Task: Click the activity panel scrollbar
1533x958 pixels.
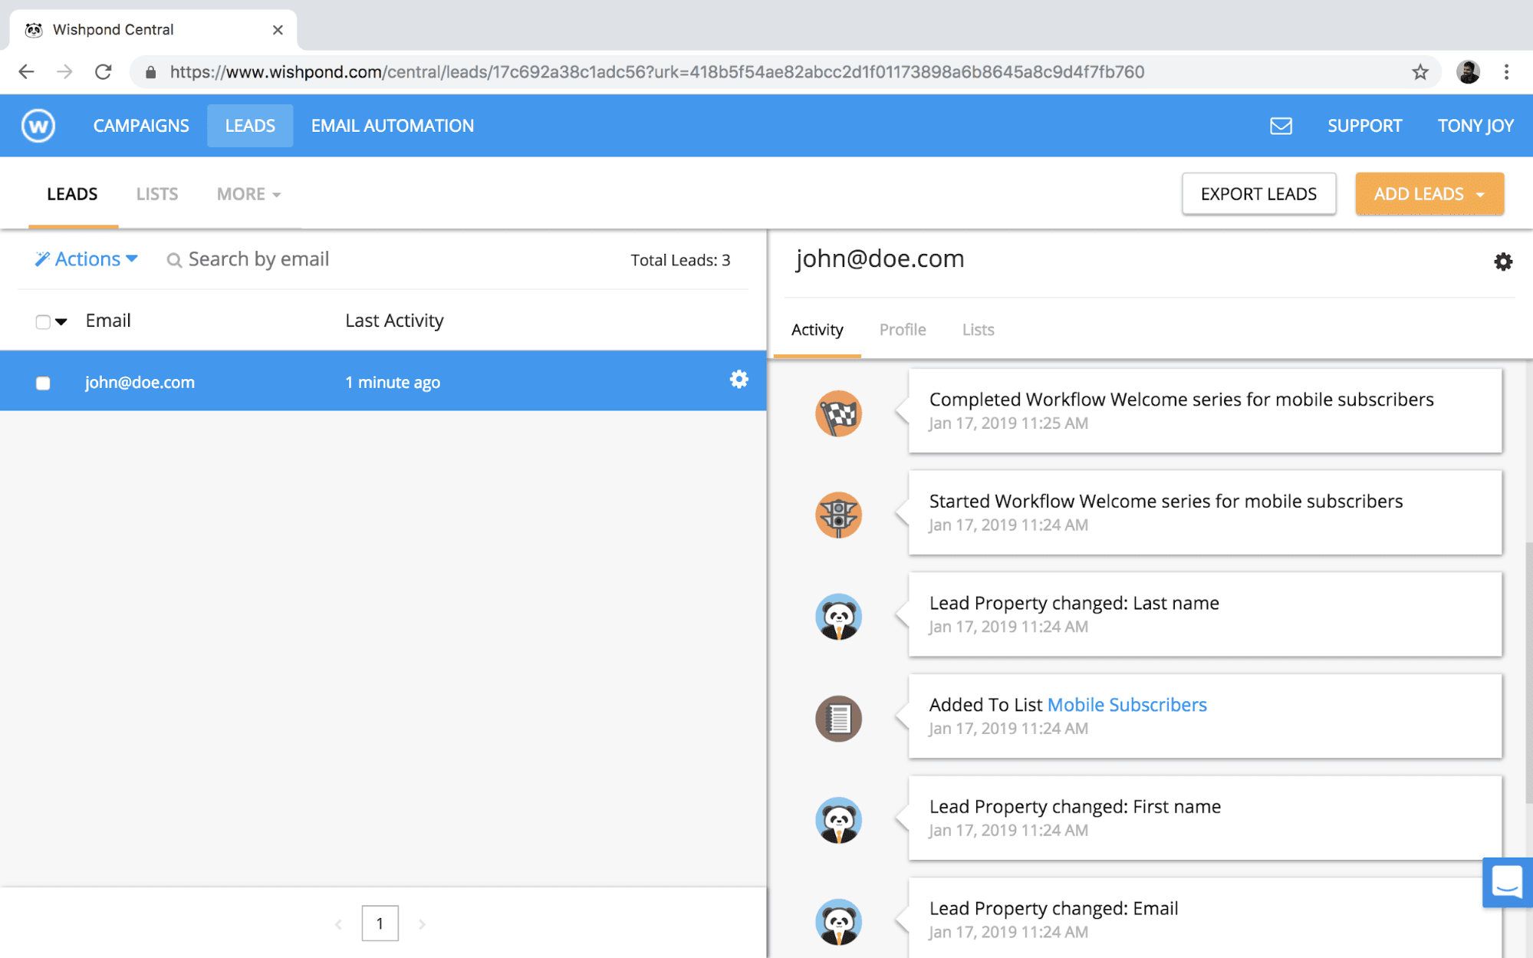Action: click(x=1528, y=672)
